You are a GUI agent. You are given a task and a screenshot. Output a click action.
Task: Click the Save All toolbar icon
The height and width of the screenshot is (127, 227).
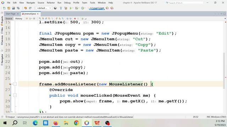pyautogui.click(x=18, y=8)
